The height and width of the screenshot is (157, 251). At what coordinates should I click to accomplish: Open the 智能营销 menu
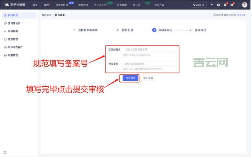(x=83, y=5)
